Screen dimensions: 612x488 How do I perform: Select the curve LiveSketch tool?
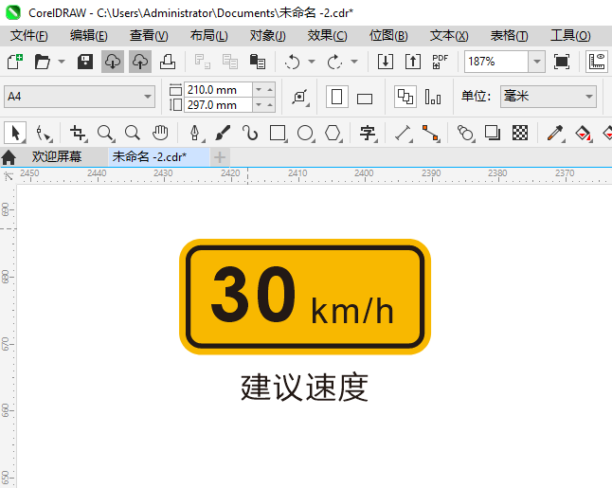pos(250,133)
